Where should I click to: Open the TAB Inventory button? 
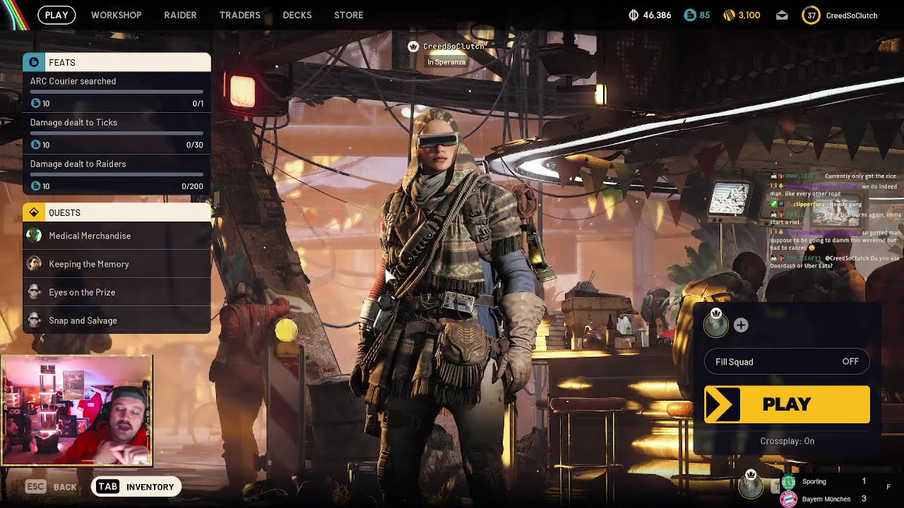click(x=136, y=487)
